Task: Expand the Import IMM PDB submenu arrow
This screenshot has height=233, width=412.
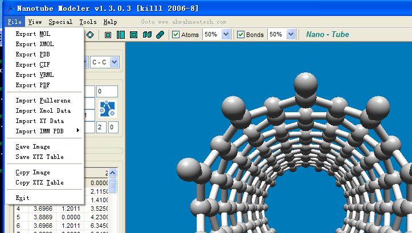Action: click(77, 130)
